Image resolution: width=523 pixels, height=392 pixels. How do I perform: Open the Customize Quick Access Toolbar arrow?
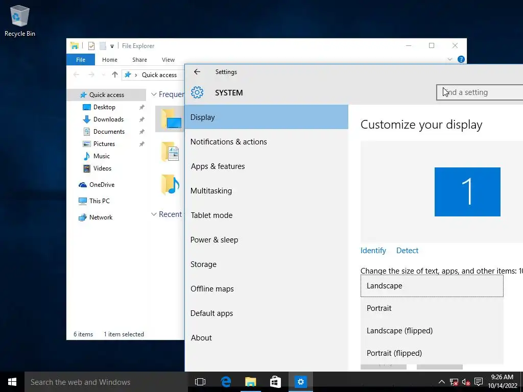(112, 46)
